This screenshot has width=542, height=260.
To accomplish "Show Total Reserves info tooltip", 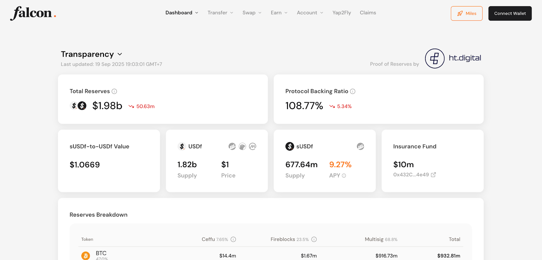I will (x=114, y=92).
